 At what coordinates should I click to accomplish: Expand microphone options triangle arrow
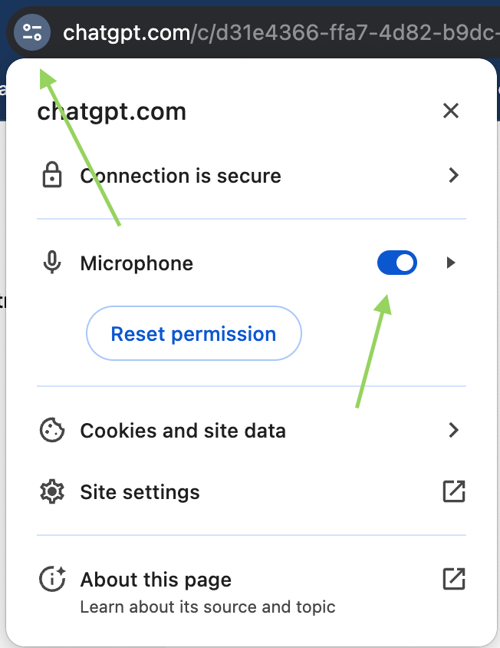point(451,263)
